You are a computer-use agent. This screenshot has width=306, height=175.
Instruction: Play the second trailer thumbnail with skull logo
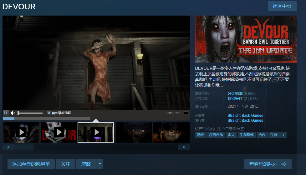click(x=59, y=132)
